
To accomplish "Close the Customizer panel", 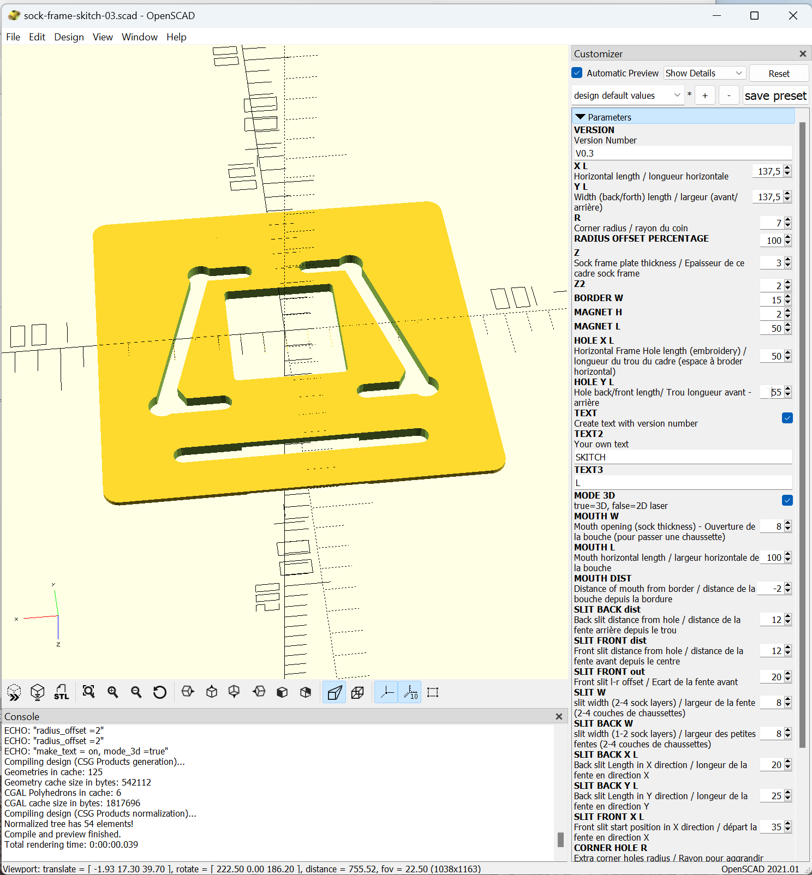I will click(x=803, y=53).
